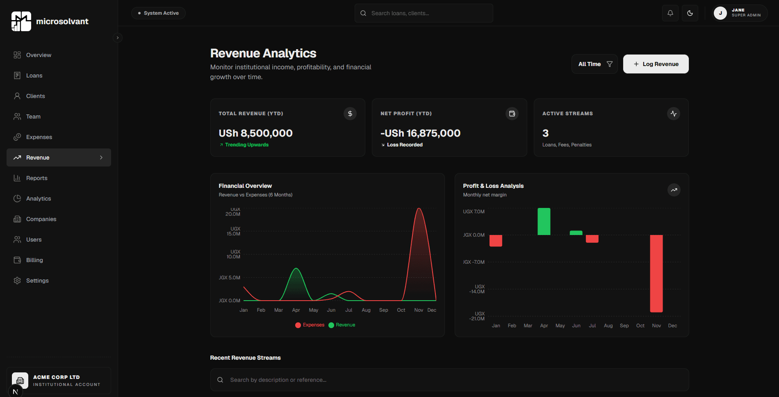Click the -USh 16,875,000 net profit value
This screenshot has width=779, height=397.
pyautogui.click(x=420, y=133)
